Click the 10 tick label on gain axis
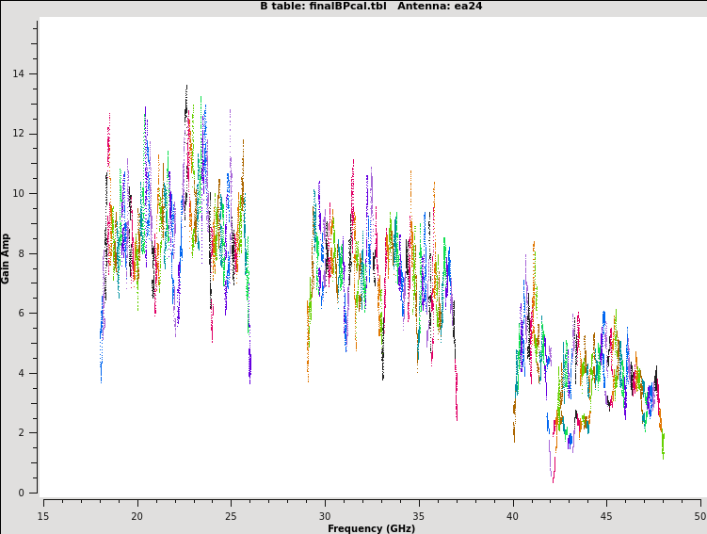Image resolution: width=707 pixels, height=534 pixels. point(20,194)
